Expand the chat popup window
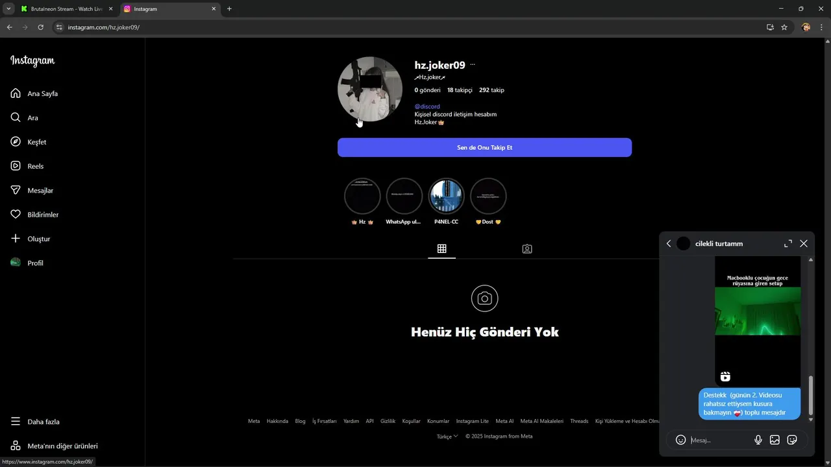The width and height of the screenshot is (831, 467). (788, 243)
